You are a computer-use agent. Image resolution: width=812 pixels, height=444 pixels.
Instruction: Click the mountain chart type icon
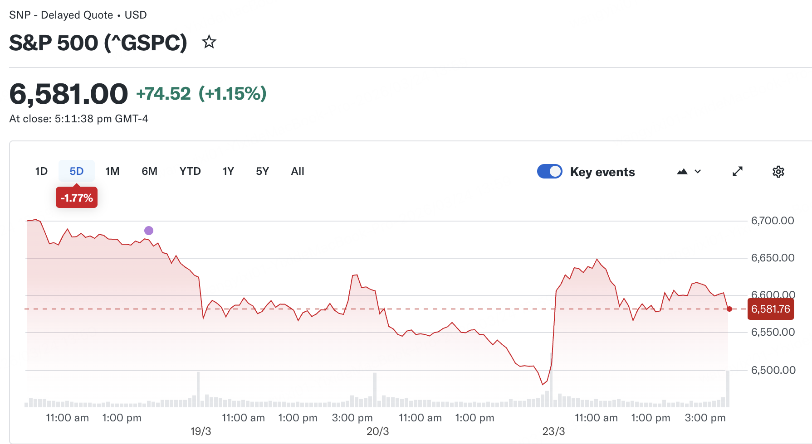tap(682, 172)
